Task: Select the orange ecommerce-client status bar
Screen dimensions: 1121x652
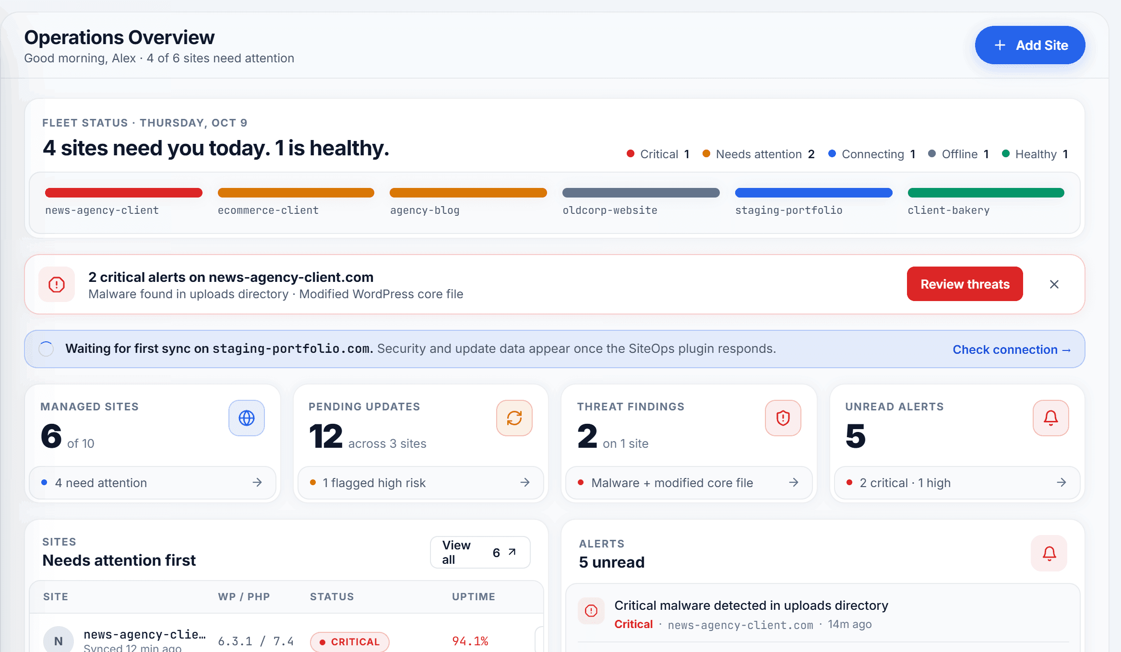Action: coord(296,193)
